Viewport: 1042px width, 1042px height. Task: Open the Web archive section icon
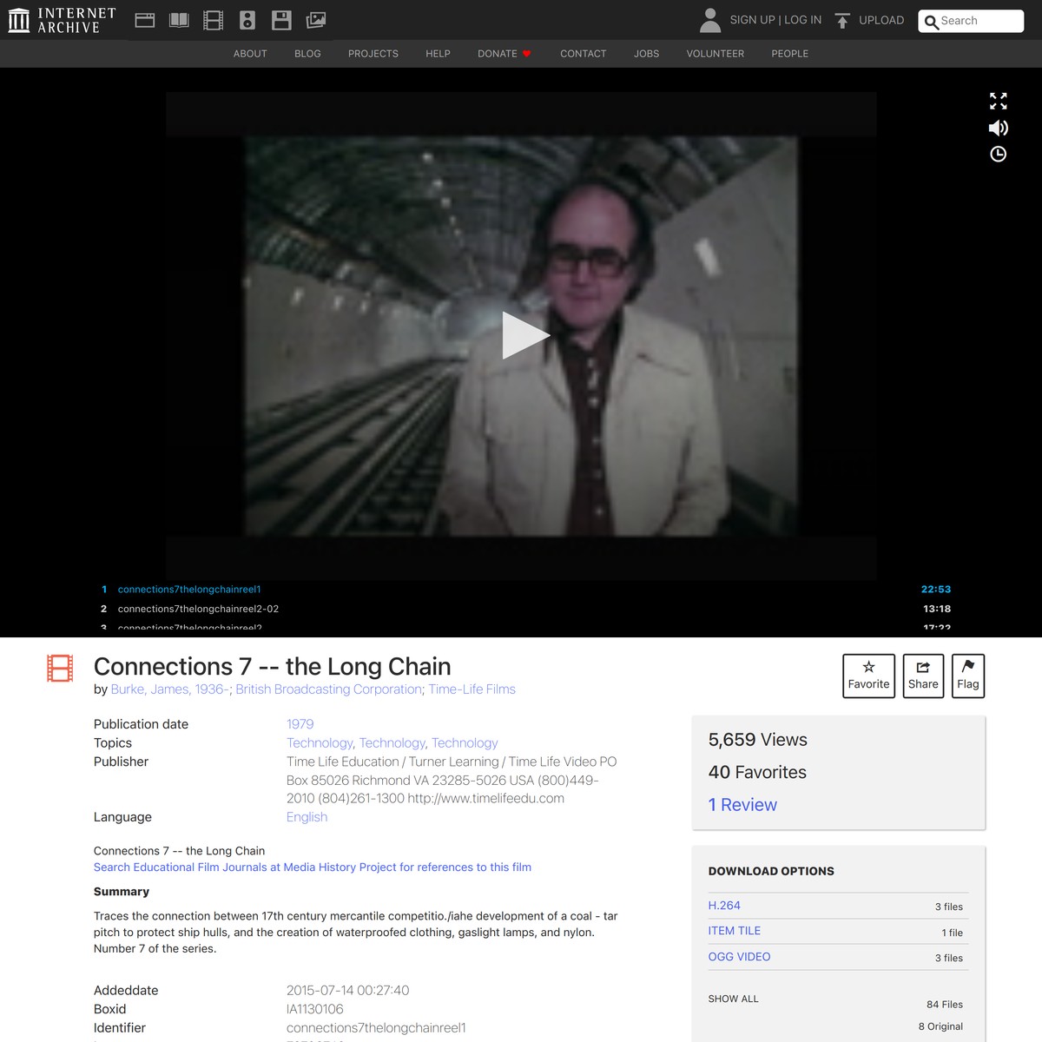pos(144,19)
